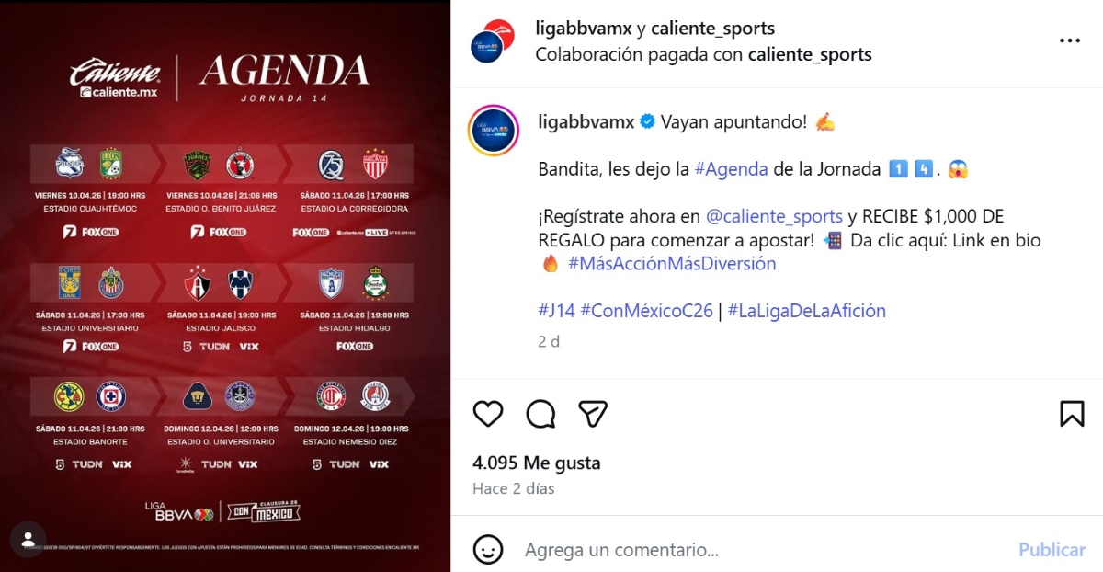The image size is (1103, 572).
Task: Click the #MásAcciónMásDiversión hashtag
Action: pos(672,264)
